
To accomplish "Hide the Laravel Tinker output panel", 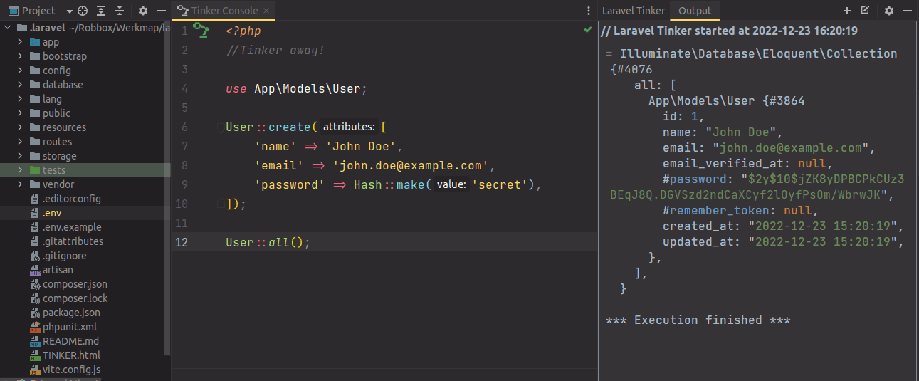I will (908, 11).
